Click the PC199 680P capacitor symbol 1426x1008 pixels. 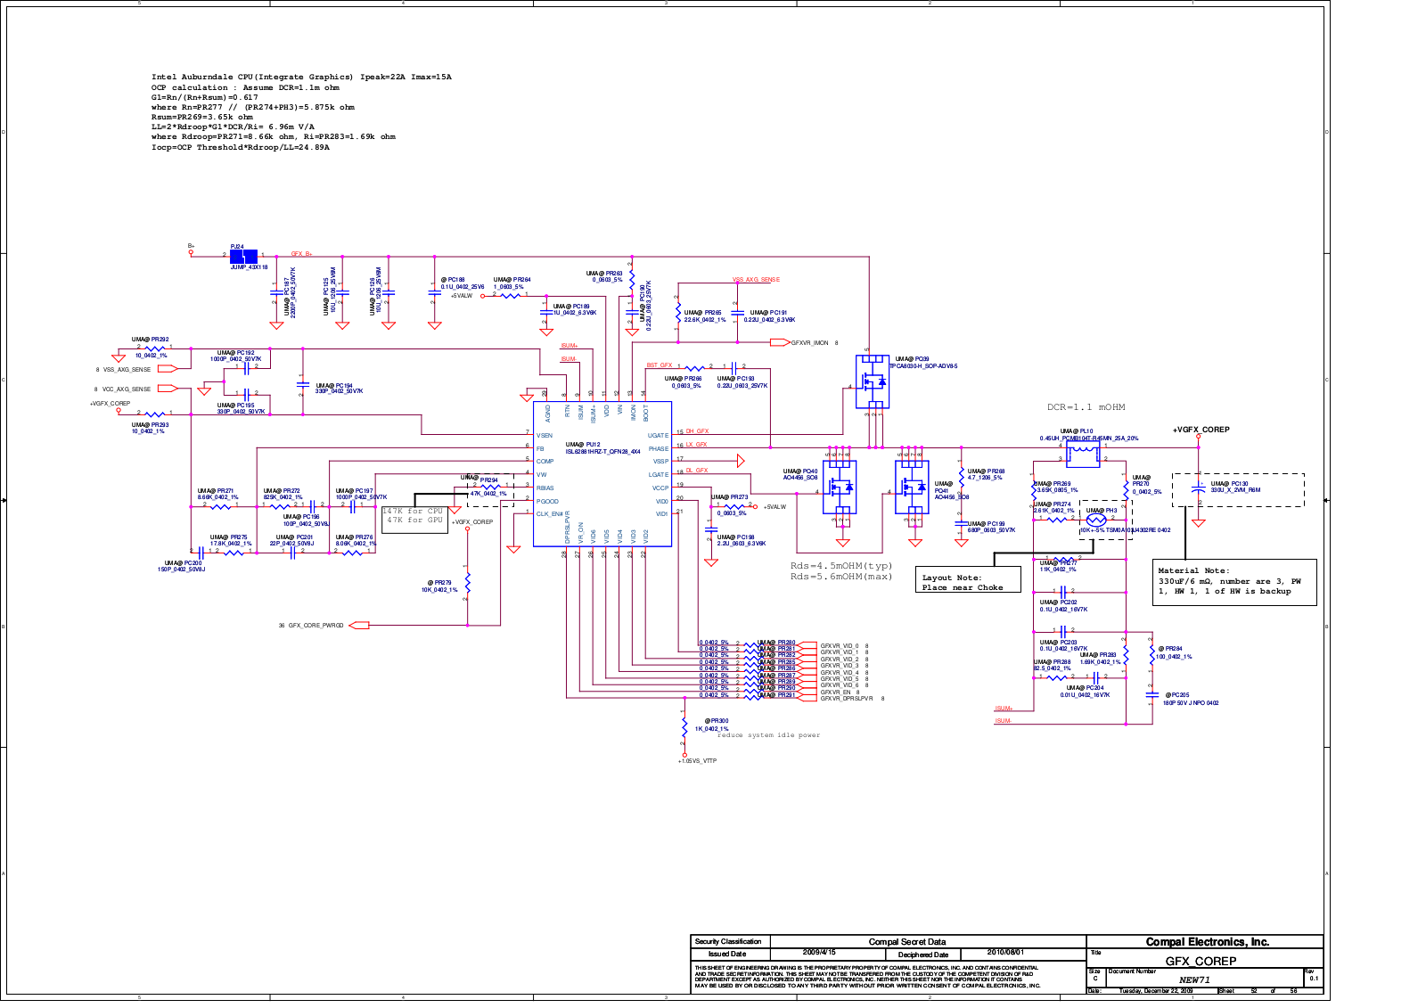(x=961, y=524)
